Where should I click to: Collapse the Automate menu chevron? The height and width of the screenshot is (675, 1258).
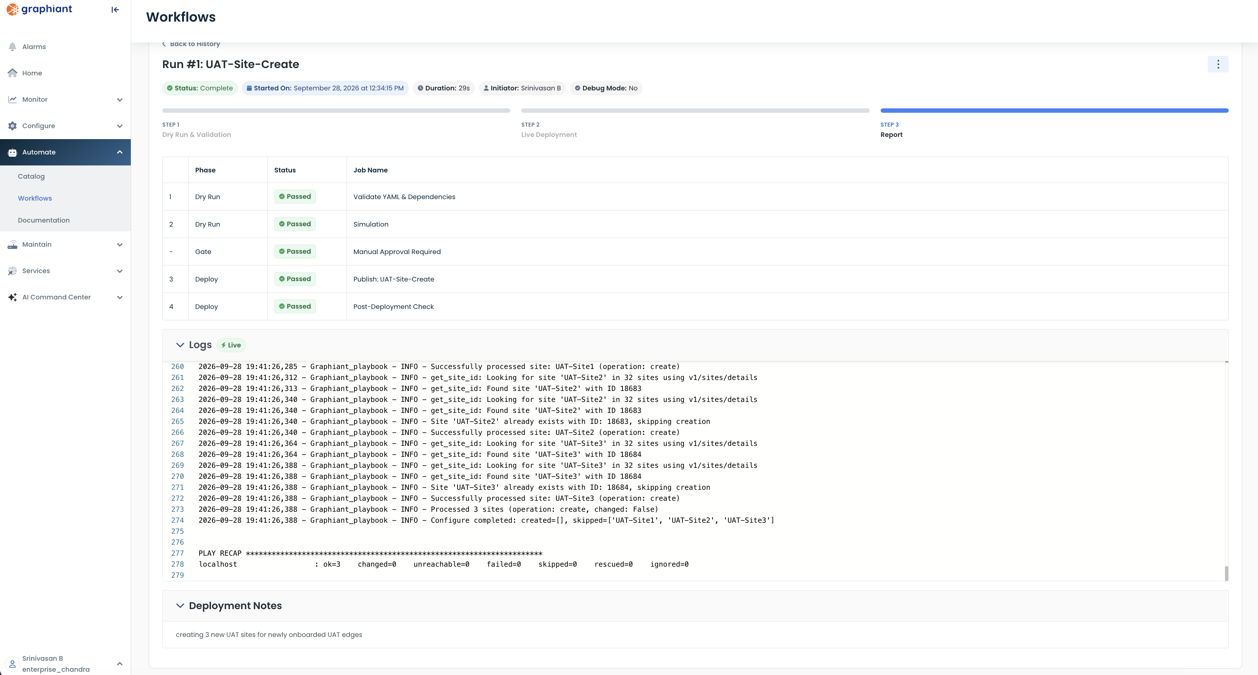[120, 152]
